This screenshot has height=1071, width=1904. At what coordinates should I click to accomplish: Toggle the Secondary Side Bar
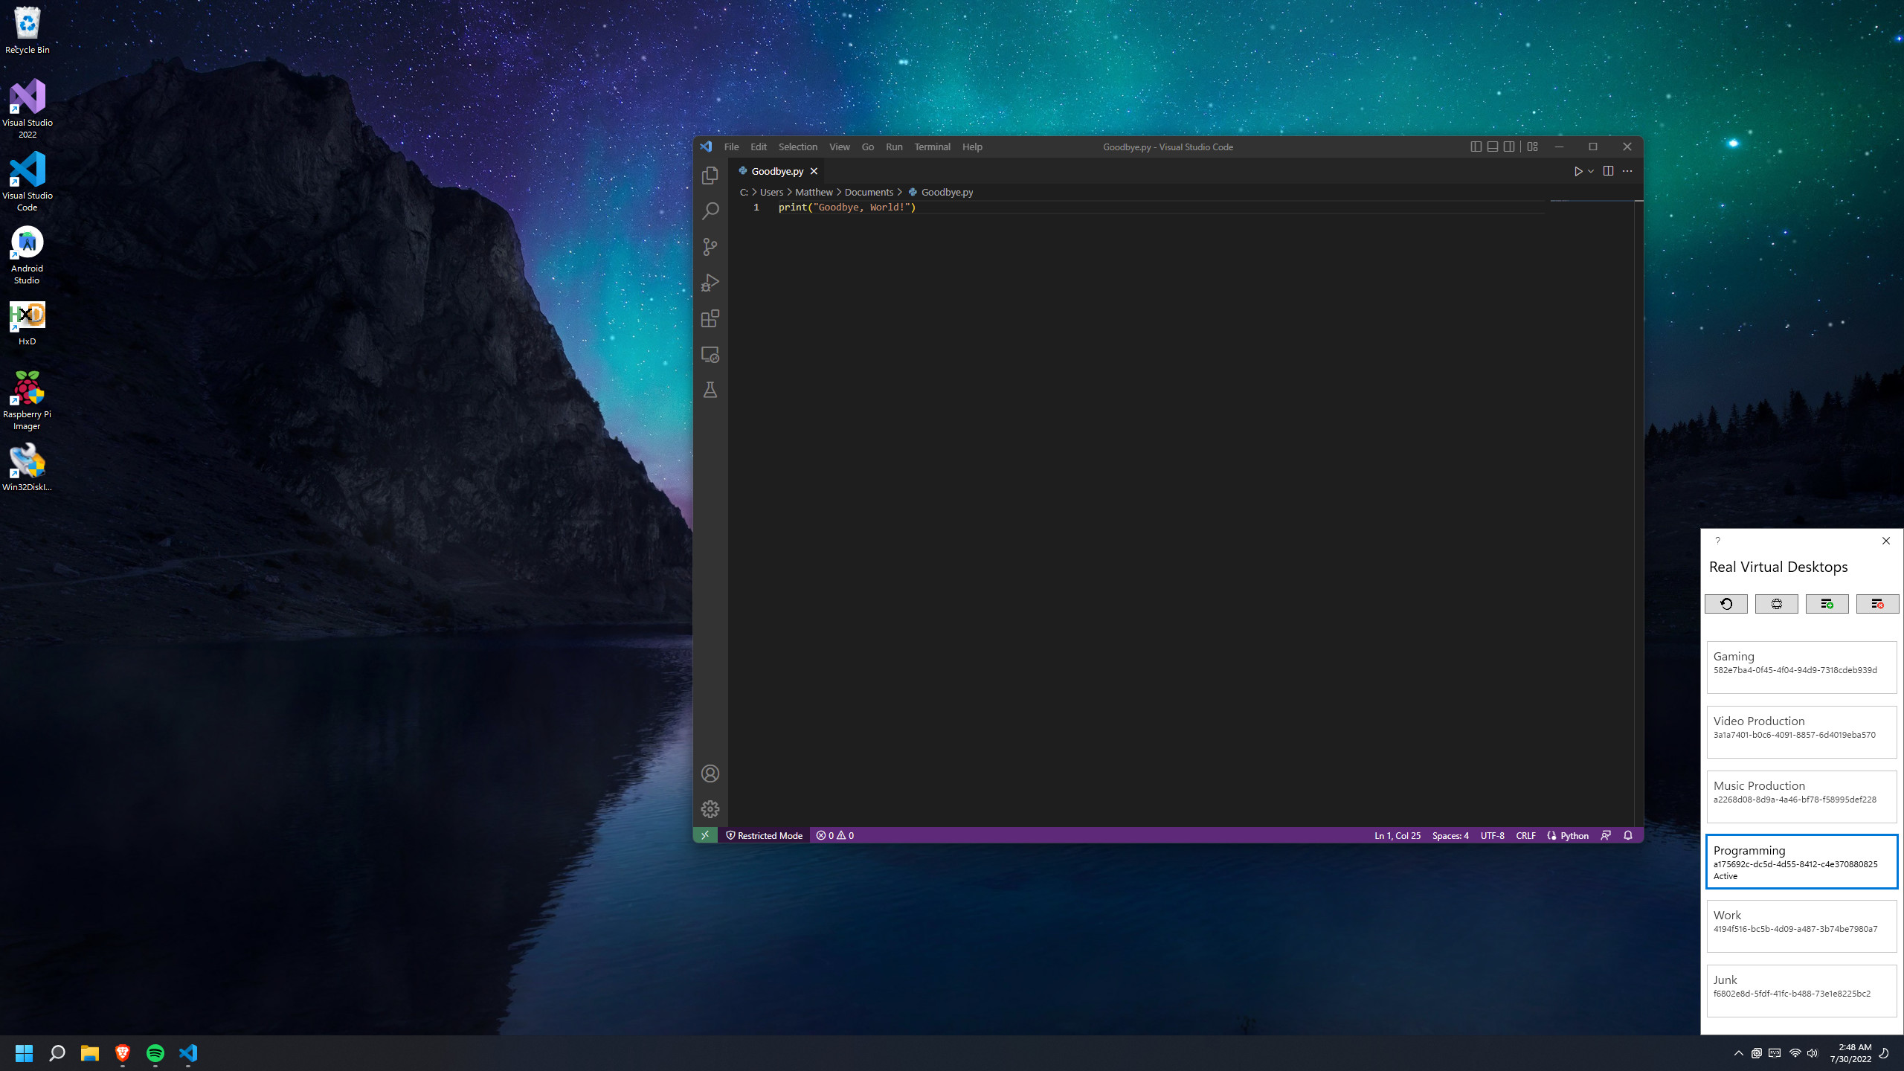[1508, 147]
